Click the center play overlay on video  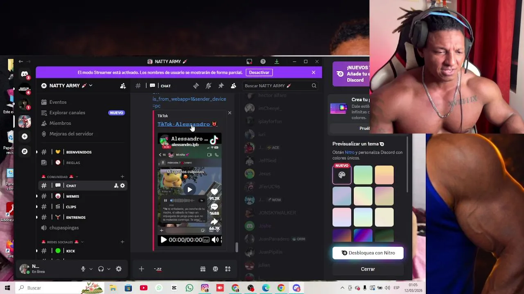click(x=190, y=189)
